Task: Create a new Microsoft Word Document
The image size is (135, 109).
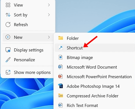Action: 95,67
